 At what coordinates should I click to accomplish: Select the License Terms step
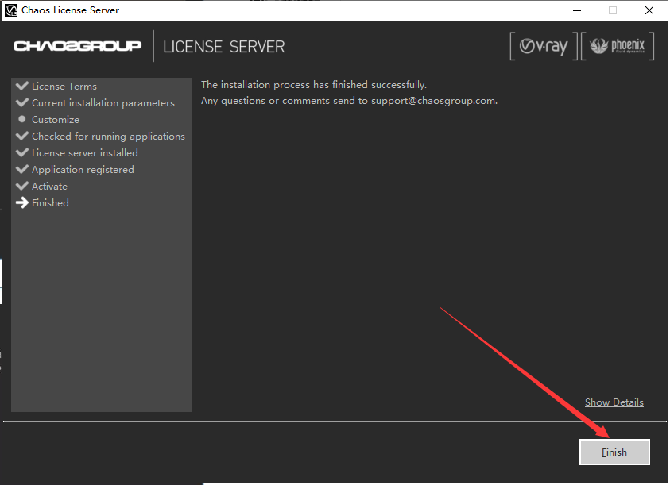click(x=64, y=86)
